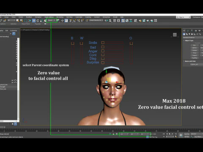This screenshot has height=152, width=203.
Task: Toggle the Selection Lock padlock
Action: click(113, 134)
